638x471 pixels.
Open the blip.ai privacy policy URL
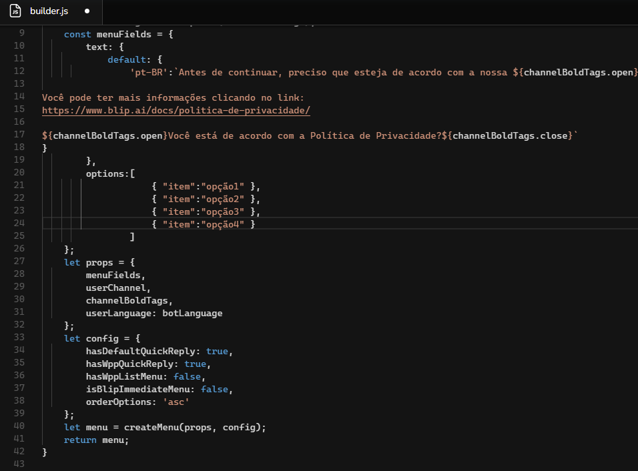click(x=176, y=110)
